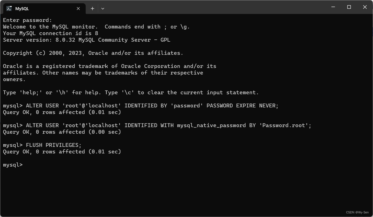Close the MySQL tab with its X

coord(78,8)
